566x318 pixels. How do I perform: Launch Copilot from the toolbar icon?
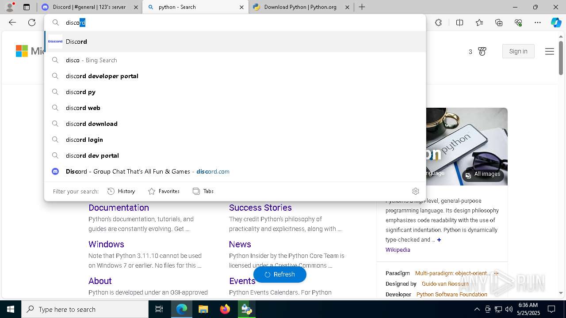tap(556, 23)
